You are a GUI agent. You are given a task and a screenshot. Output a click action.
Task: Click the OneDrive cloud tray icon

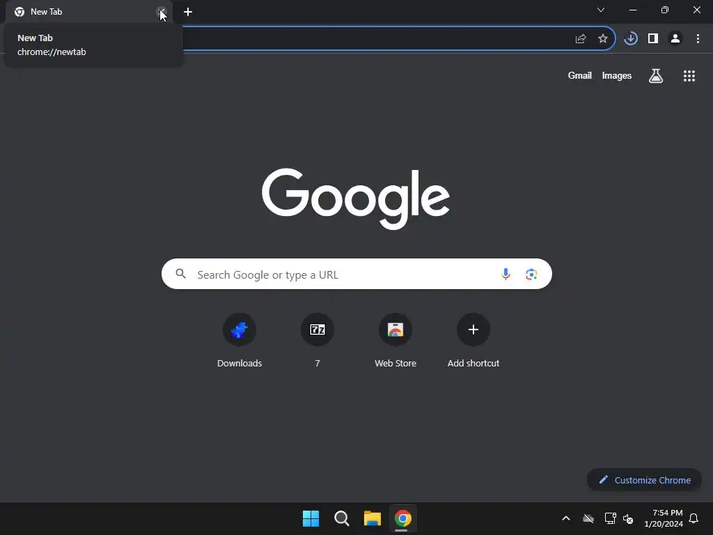click(588, 518)
